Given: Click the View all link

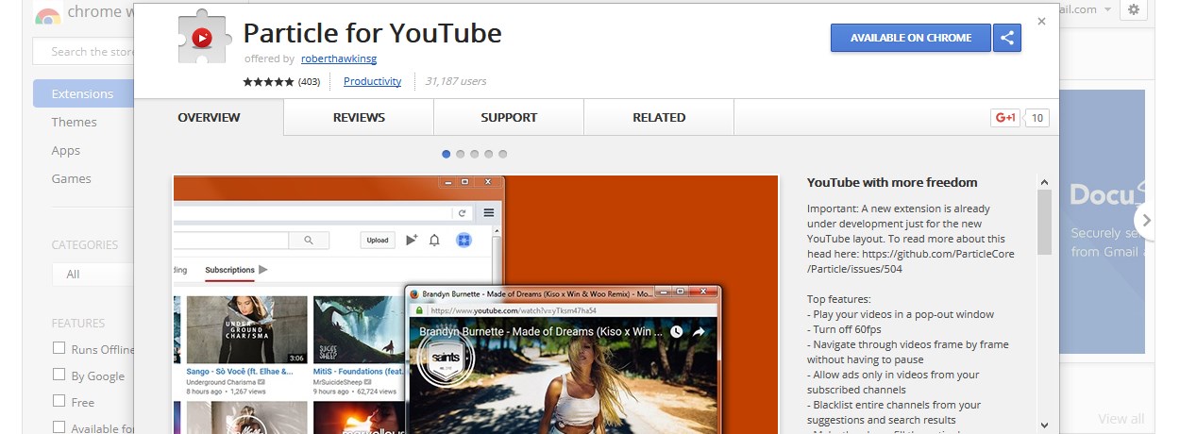Looking at the screenshot, I should (1121, 419).
